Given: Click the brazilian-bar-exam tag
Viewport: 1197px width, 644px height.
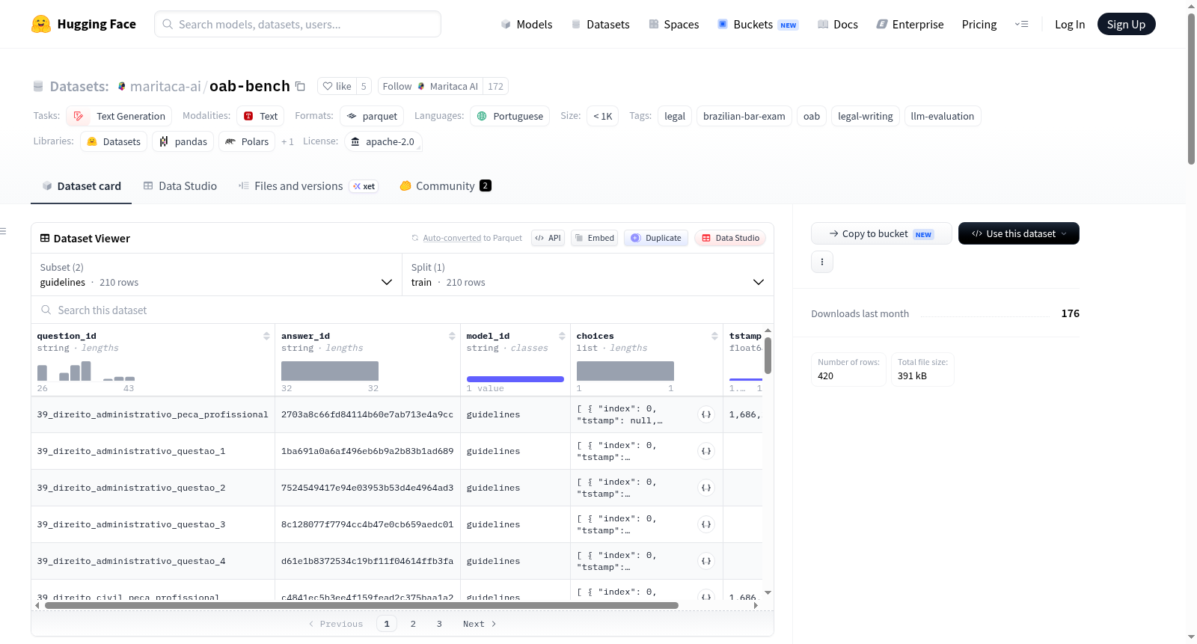Looking at the screenshot, I should tap(744, 116).
